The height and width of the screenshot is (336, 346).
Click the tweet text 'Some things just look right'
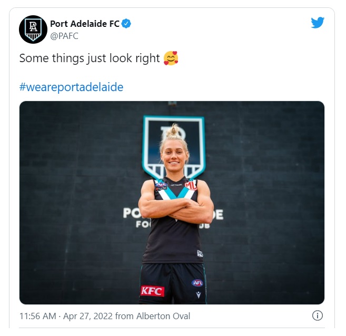(x=90, y=58)
